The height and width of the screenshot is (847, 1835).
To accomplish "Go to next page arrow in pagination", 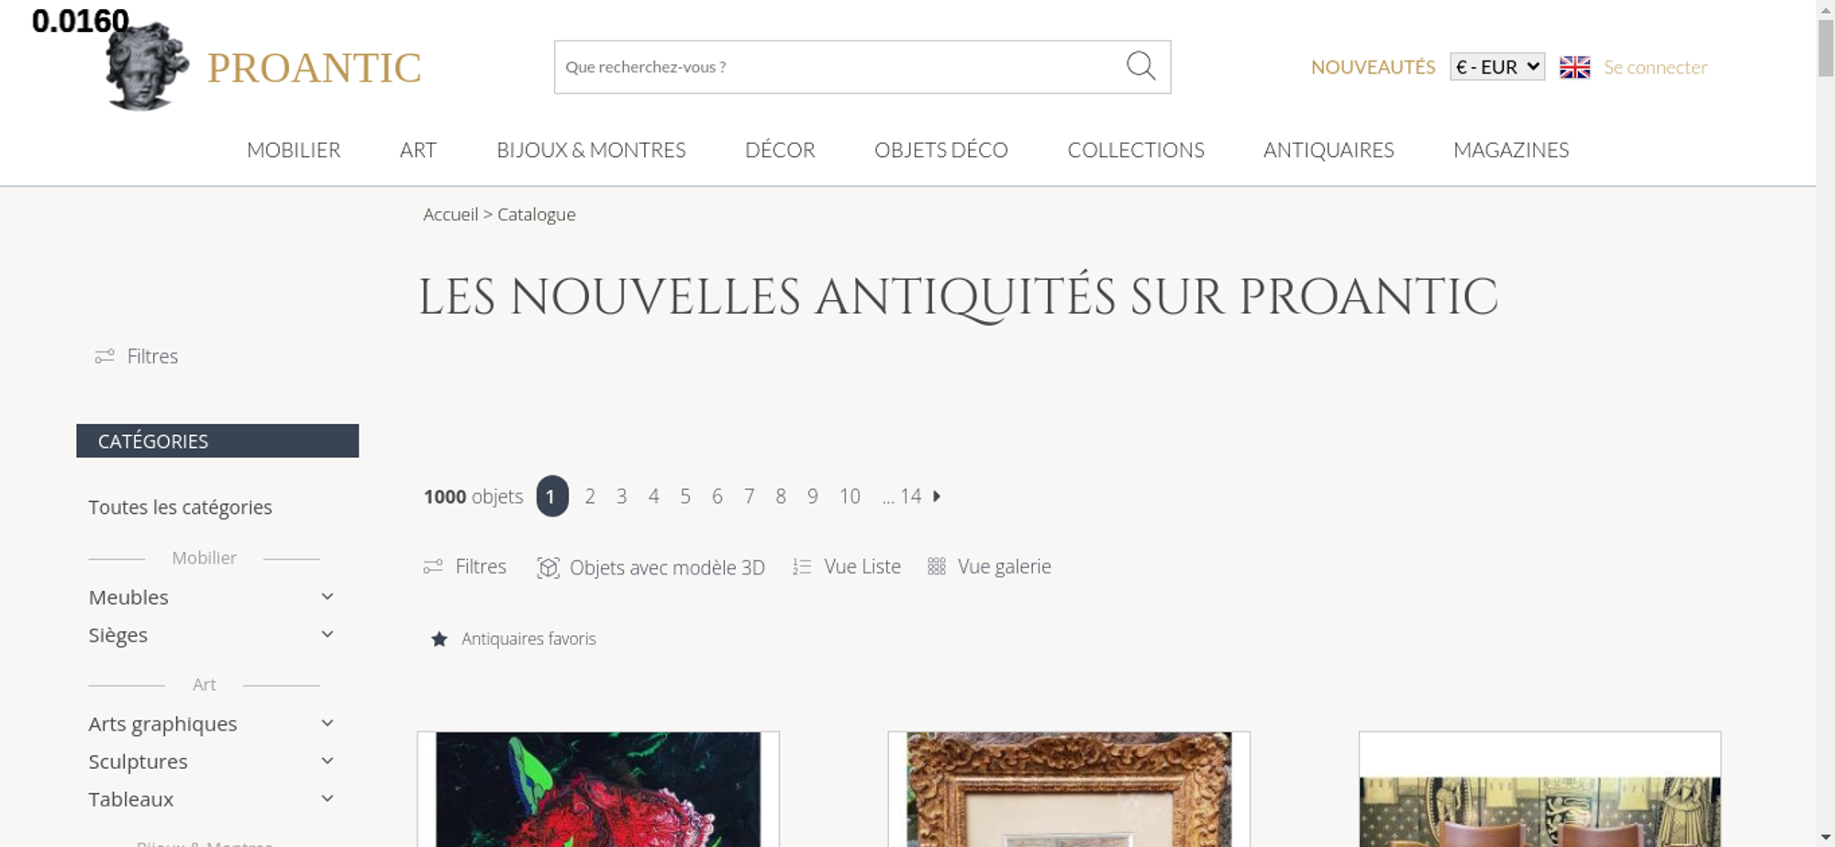I will pyautogui.click(x=937, y=496).
